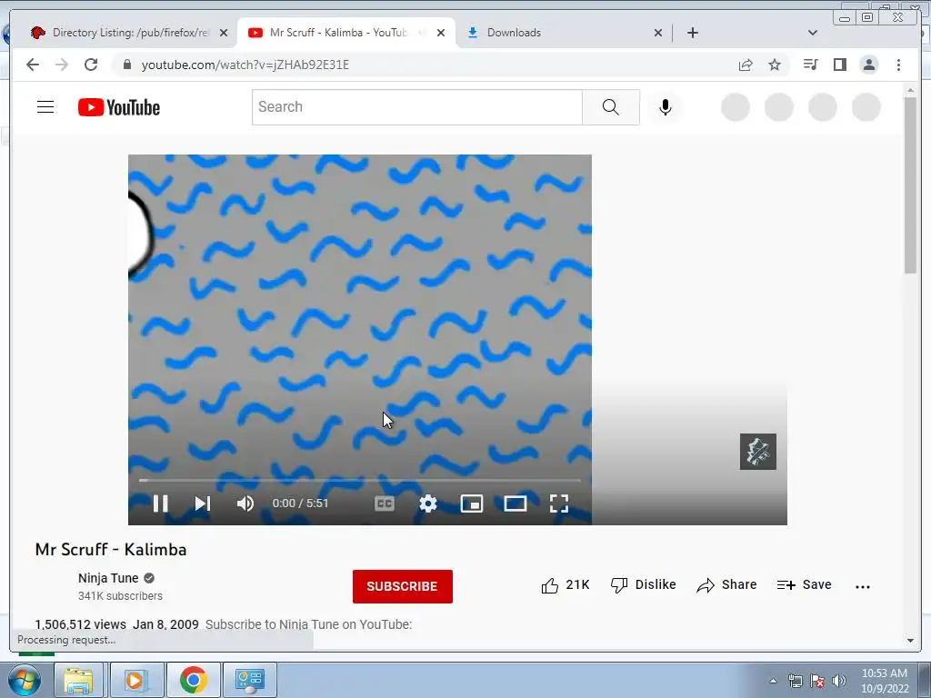
Task: Click the address bar URL
Action: click(x=245, y=65)
